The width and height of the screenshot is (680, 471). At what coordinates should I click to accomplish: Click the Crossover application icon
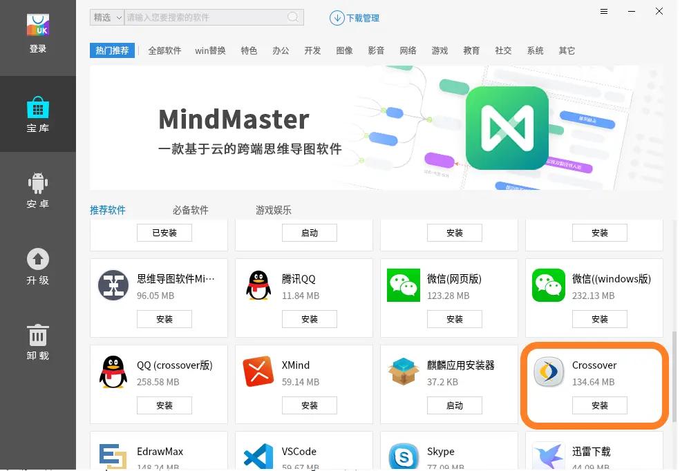pos(549,372)
